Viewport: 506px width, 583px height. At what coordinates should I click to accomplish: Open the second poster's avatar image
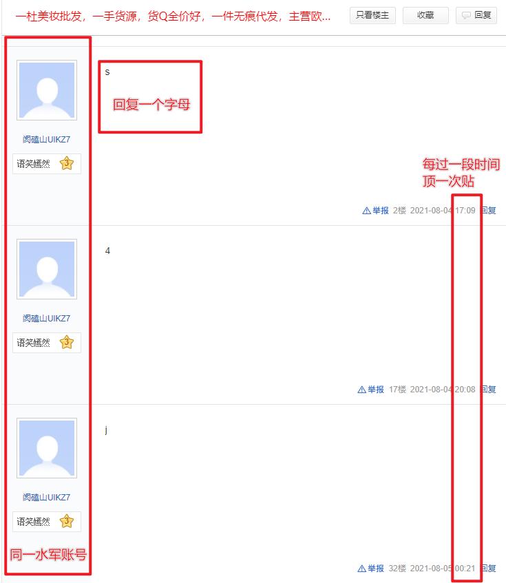(47, 269)
